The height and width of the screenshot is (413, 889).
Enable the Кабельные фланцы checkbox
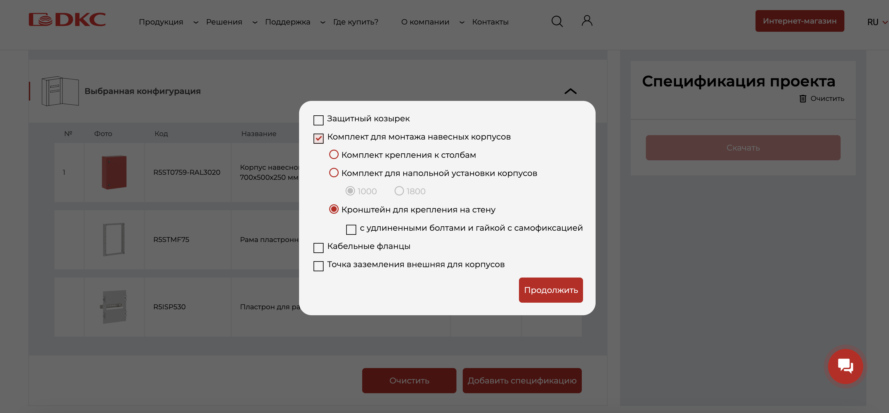[x=318, y=248]
